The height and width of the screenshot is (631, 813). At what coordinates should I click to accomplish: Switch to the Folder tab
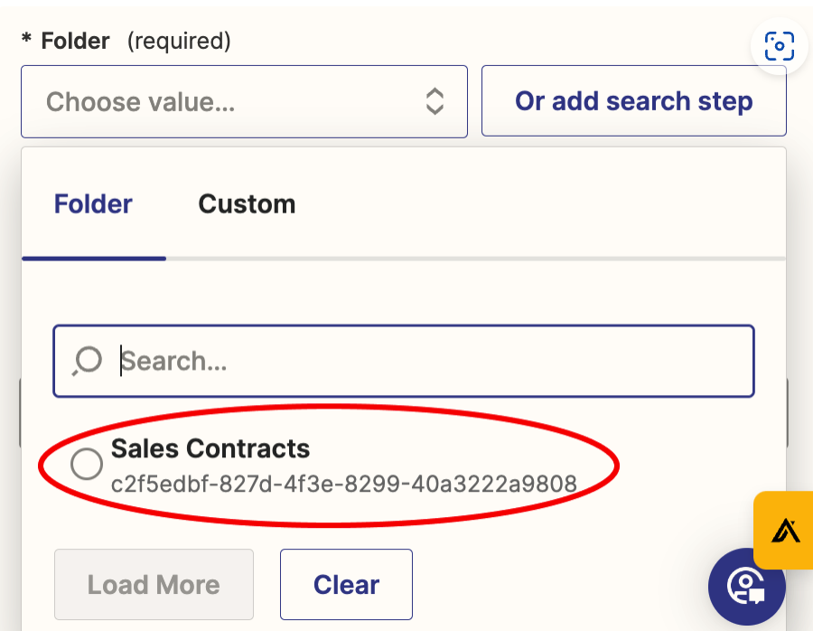click(93, 204)
